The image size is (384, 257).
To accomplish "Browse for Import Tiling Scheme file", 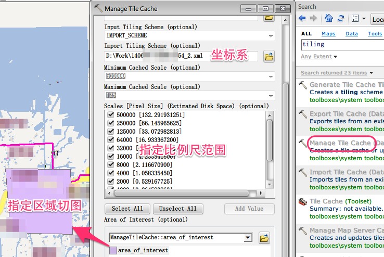I will pyautogui.click(x=268, y=56).
